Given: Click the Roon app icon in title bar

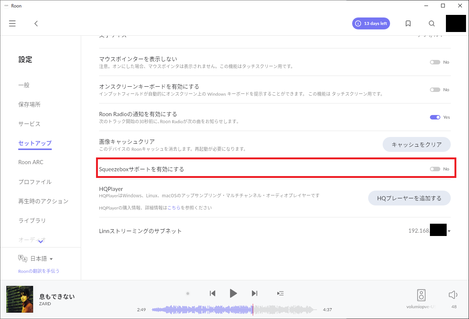Looking at the screenshot, I should pyautogui.click(x=6, y=6).
